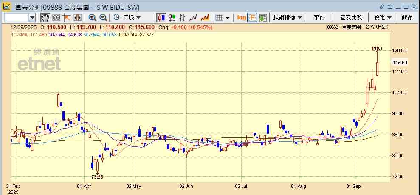Zoom in on the chart
Viewport: 420px width, 195px height.
tap(93, 18)
